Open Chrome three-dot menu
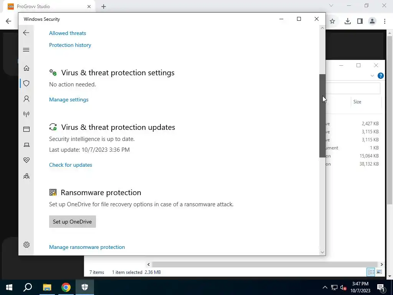 click(385, 22)
